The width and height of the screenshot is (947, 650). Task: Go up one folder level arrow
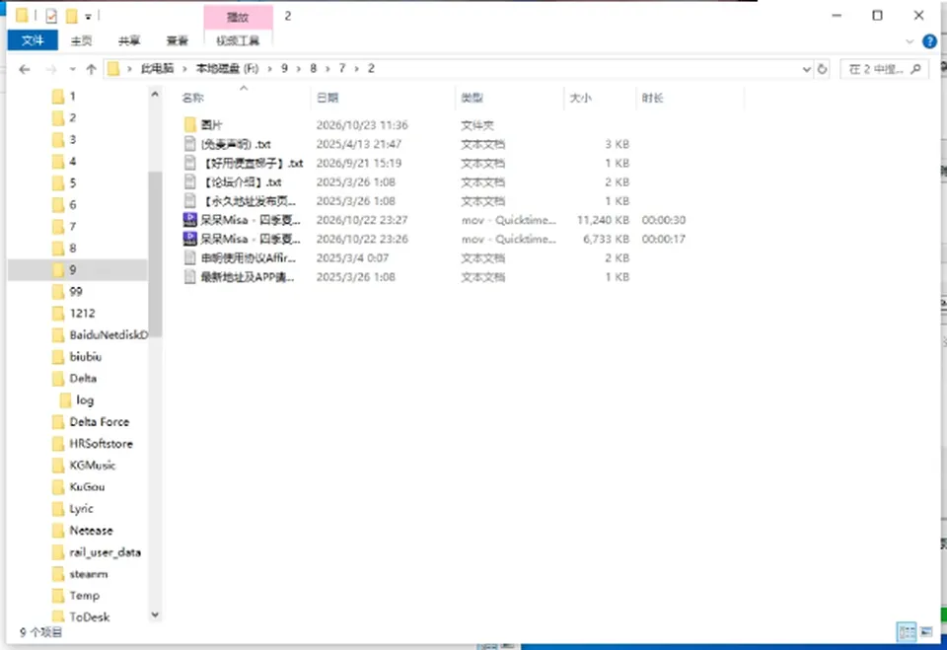point(91,69)
